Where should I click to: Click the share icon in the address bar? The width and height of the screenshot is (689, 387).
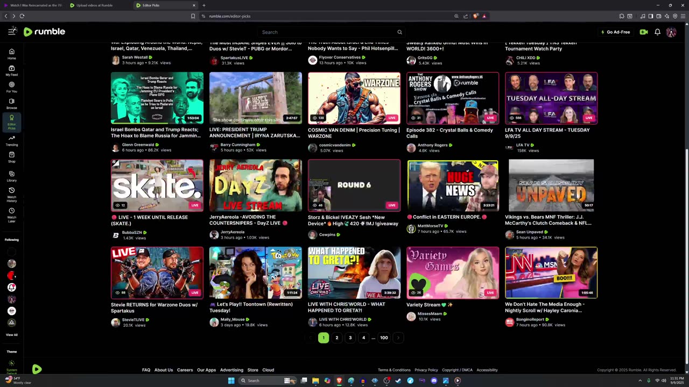coord(466,16)
